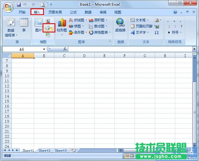The height and width of the screenshot is (161, 199).
Task: Open the Shapes gallery
Action: (x=49, y=28)
